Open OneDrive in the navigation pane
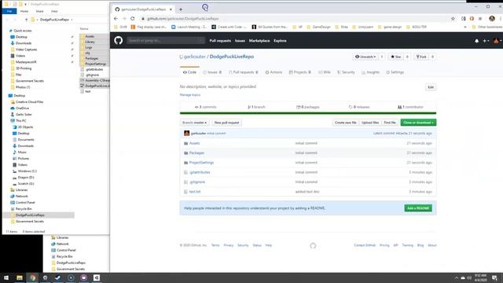Viewport: 503px width, 283px height. click(x=22, y=108)
